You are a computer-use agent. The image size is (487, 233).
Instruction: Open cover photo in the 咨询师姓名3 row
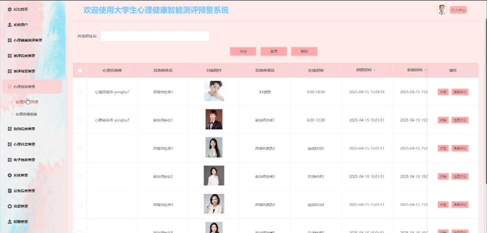214,175
